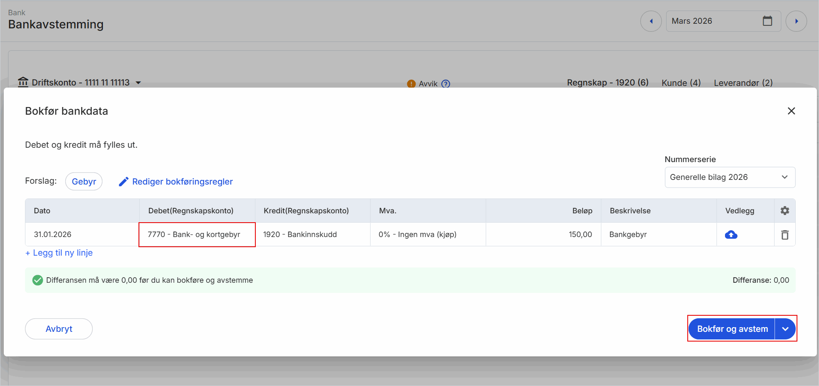The image size is (819, 386).
Task: Click the Avvik help question mark
Action: (x=445, y=84)
